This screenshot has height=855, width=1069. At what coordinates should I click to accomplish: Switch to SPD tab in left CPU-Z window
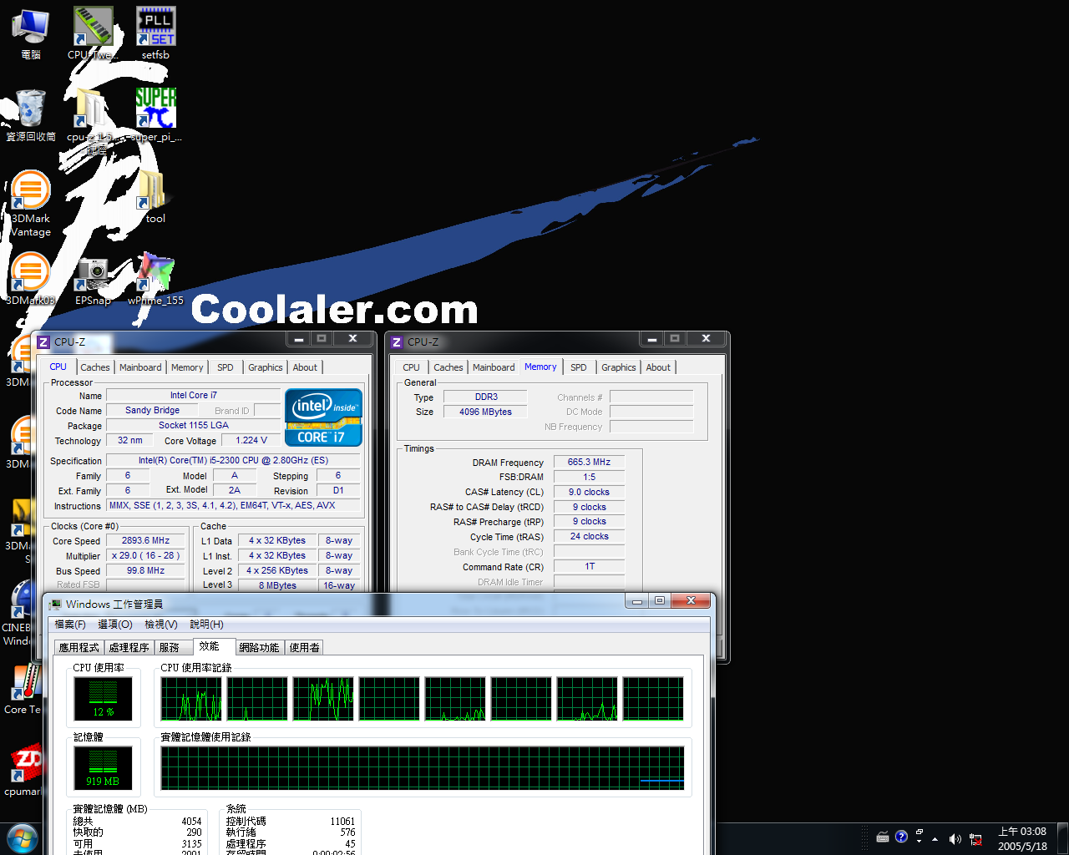pyautogui.click(x=225, y=367)
